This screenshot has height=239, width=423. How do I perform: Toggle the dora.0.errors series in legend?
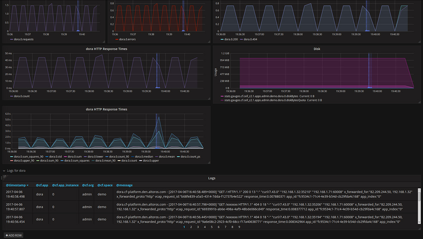point(128,39)
